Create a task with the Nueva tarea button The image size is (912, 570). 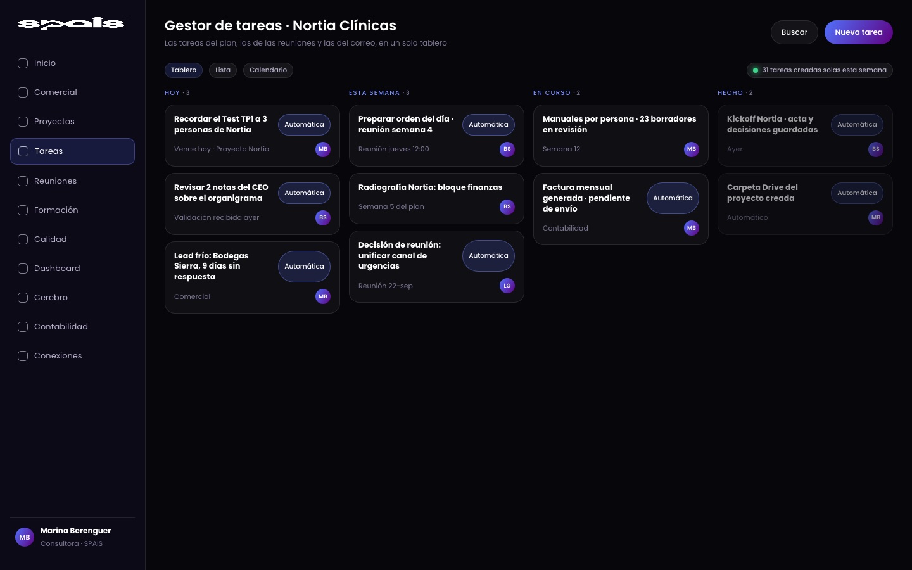(x=859, y=32)
